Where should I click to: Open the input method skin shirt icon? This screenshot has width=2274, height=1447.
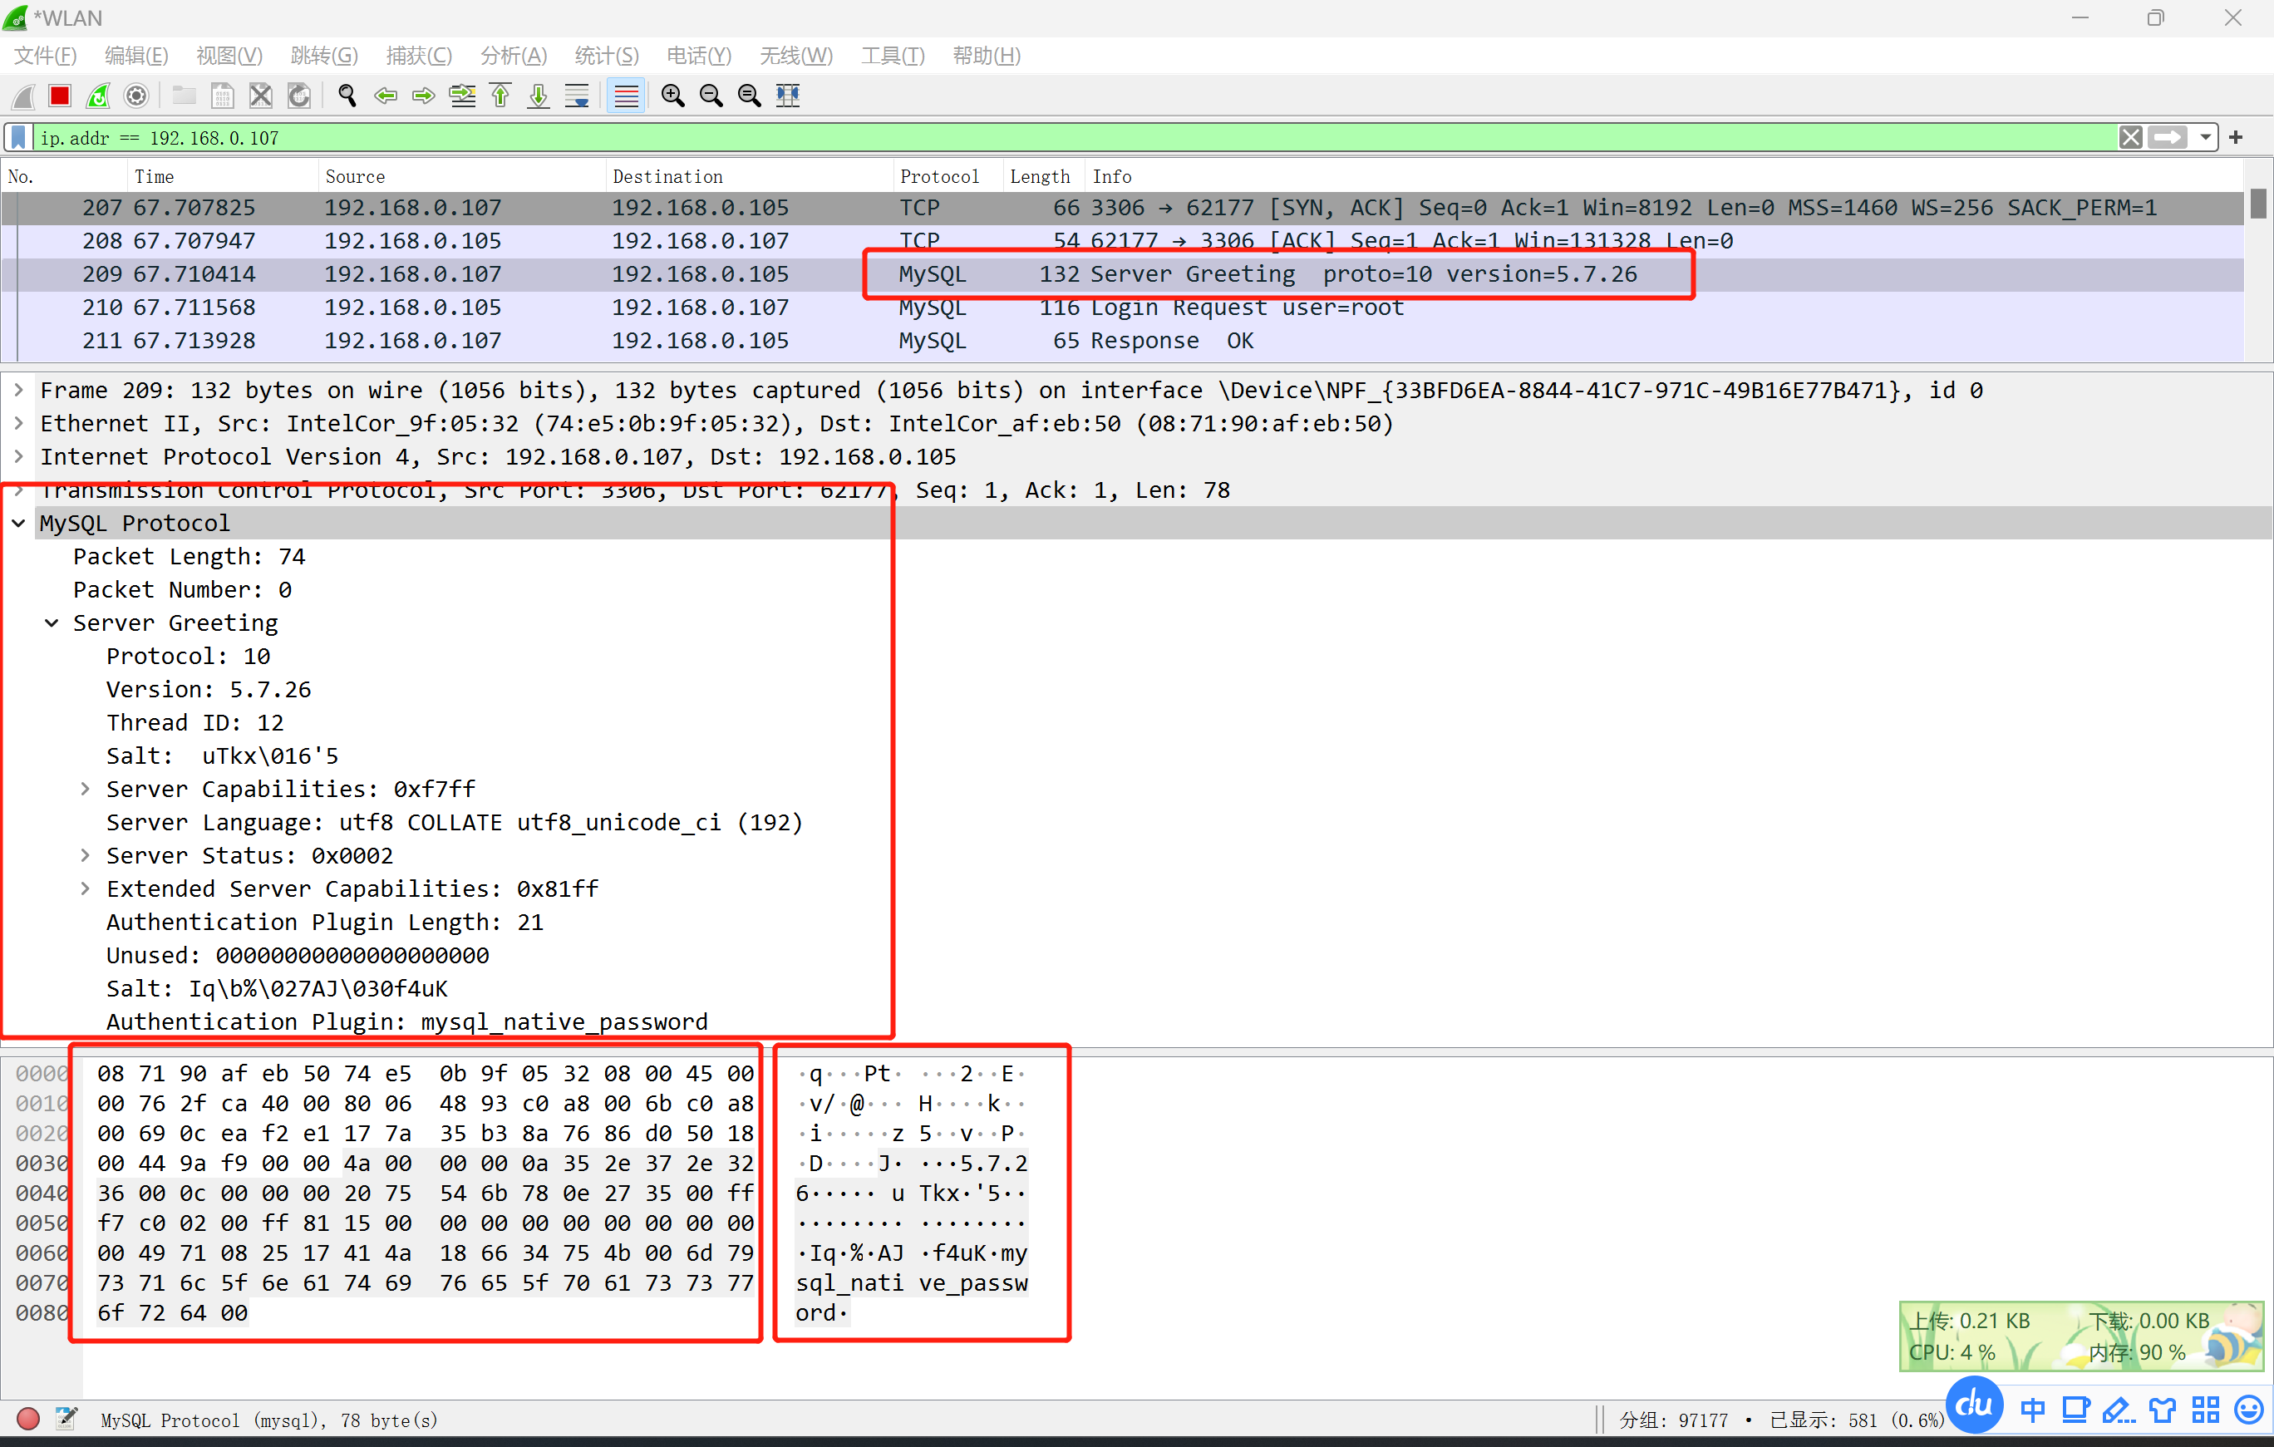(x=2162, y=1410)
